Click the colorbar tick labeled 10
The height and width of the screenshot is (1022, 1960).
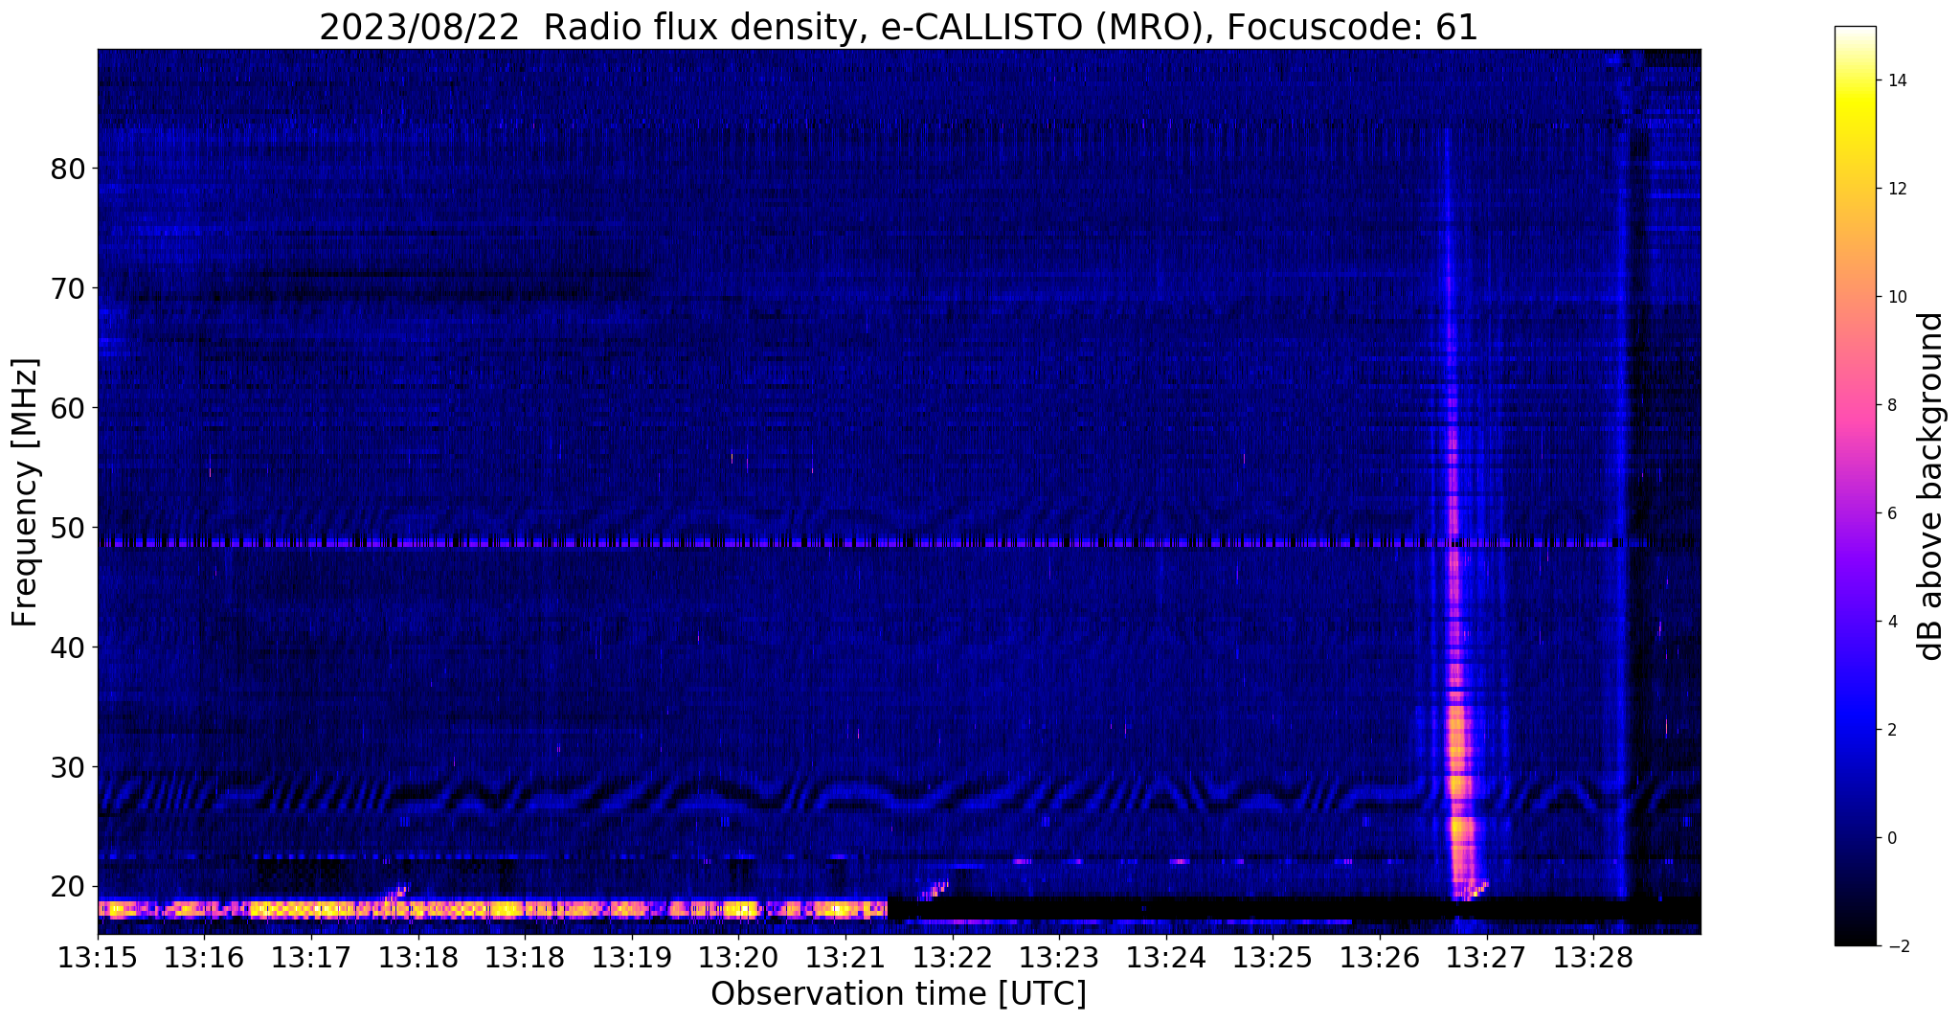pyautogui.click(x=1896, y=297)
